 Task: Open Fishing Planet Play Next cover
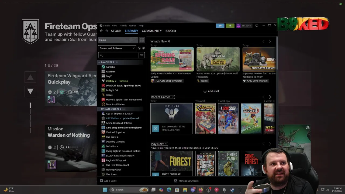(228, 164)
